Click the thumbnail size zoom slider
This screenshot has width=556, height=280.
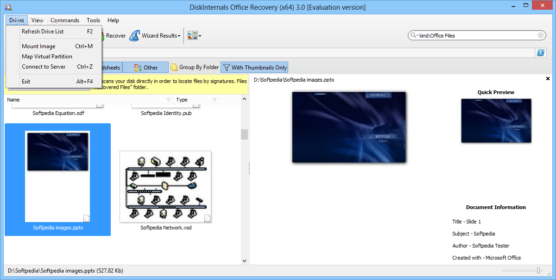click(538, 270)
